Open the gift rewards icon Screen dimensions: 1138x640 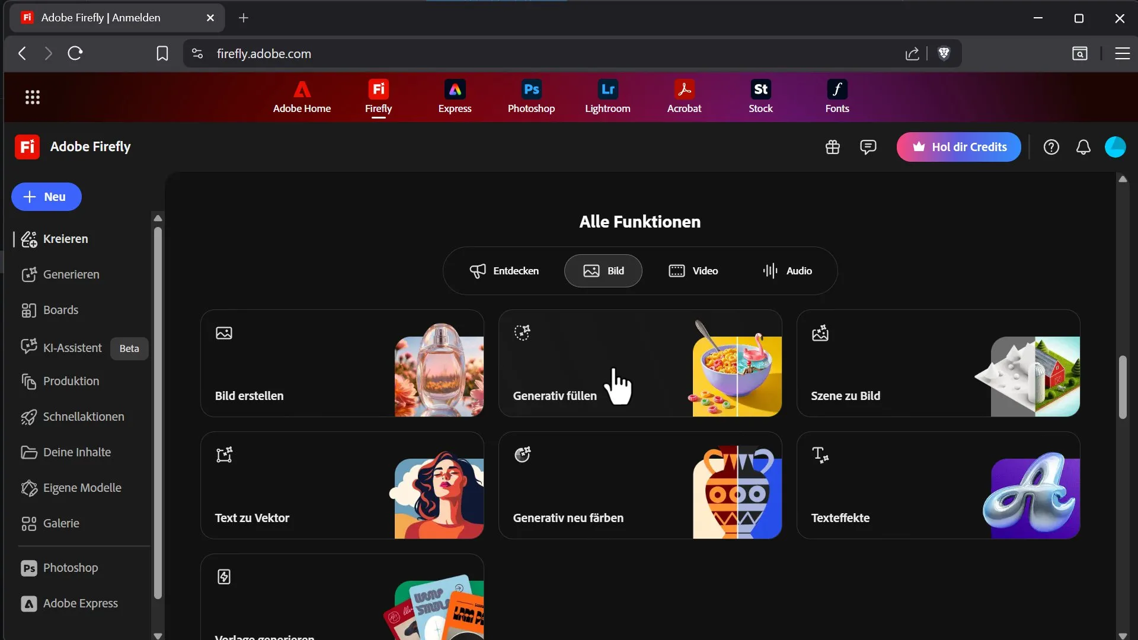click(x=833, y=147)
